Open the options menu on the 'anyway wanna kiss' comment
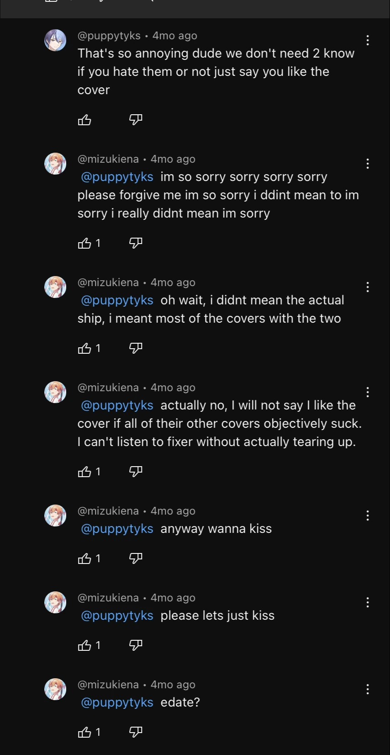The height and width of the screenshot is (755, 390). 368,516
